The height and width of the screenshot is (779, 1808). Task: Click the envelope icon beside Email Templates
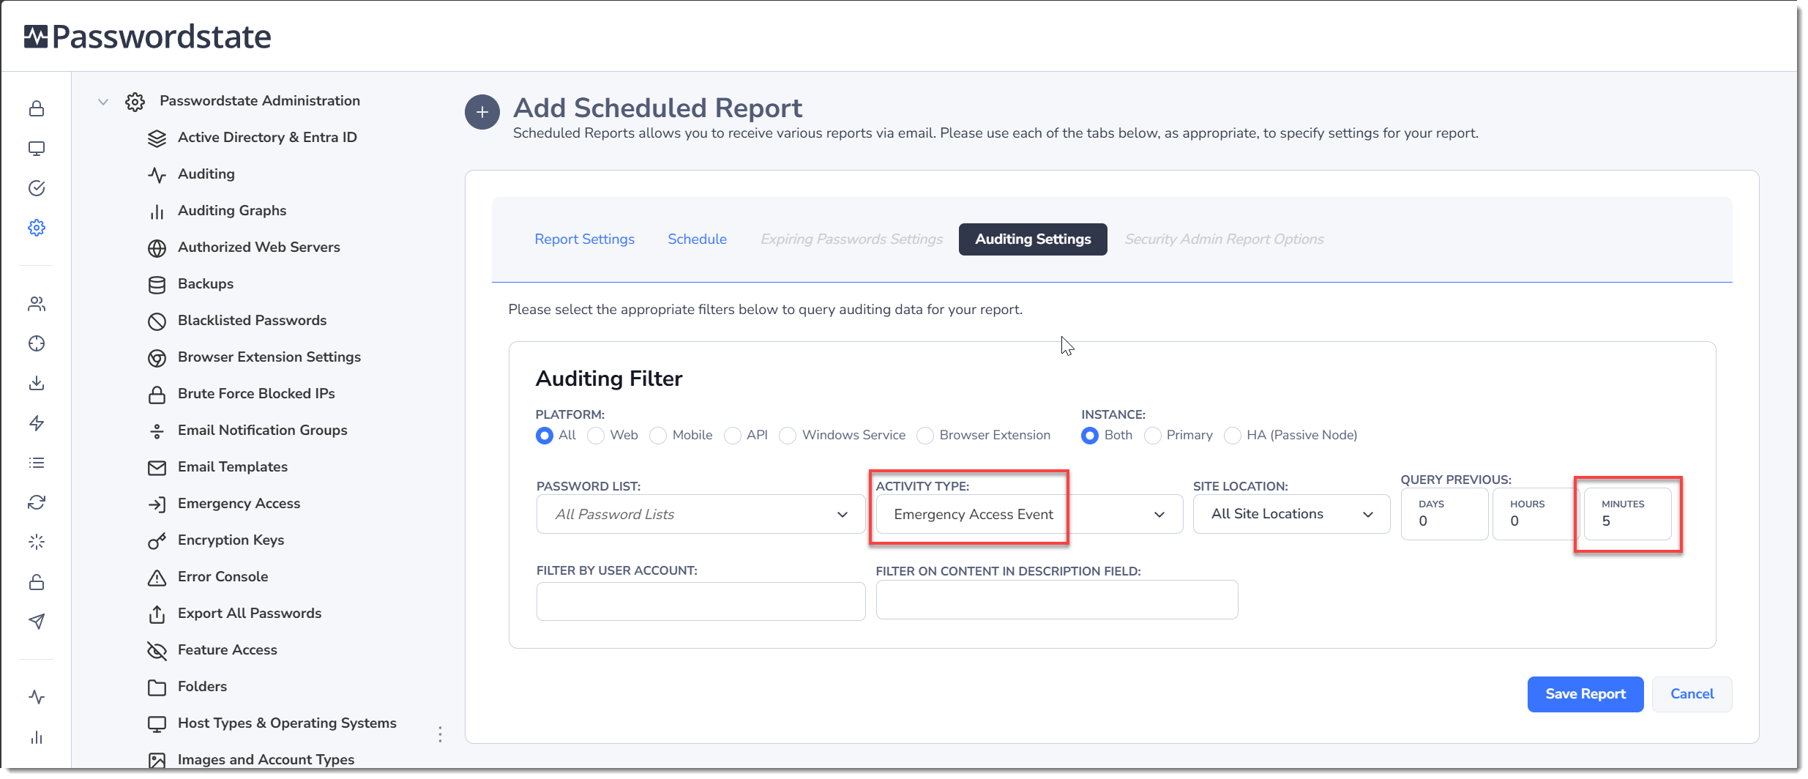tap(157, 468)
